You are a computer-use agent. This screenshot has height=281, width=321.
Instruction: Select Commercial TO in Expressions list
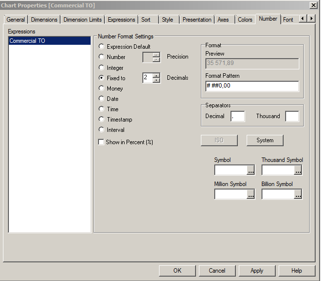(x=49, y=41)
